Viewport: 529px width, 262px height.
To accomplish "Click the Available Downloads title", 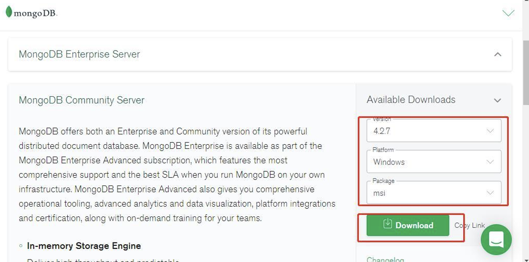I will click(x=411, y=100).
